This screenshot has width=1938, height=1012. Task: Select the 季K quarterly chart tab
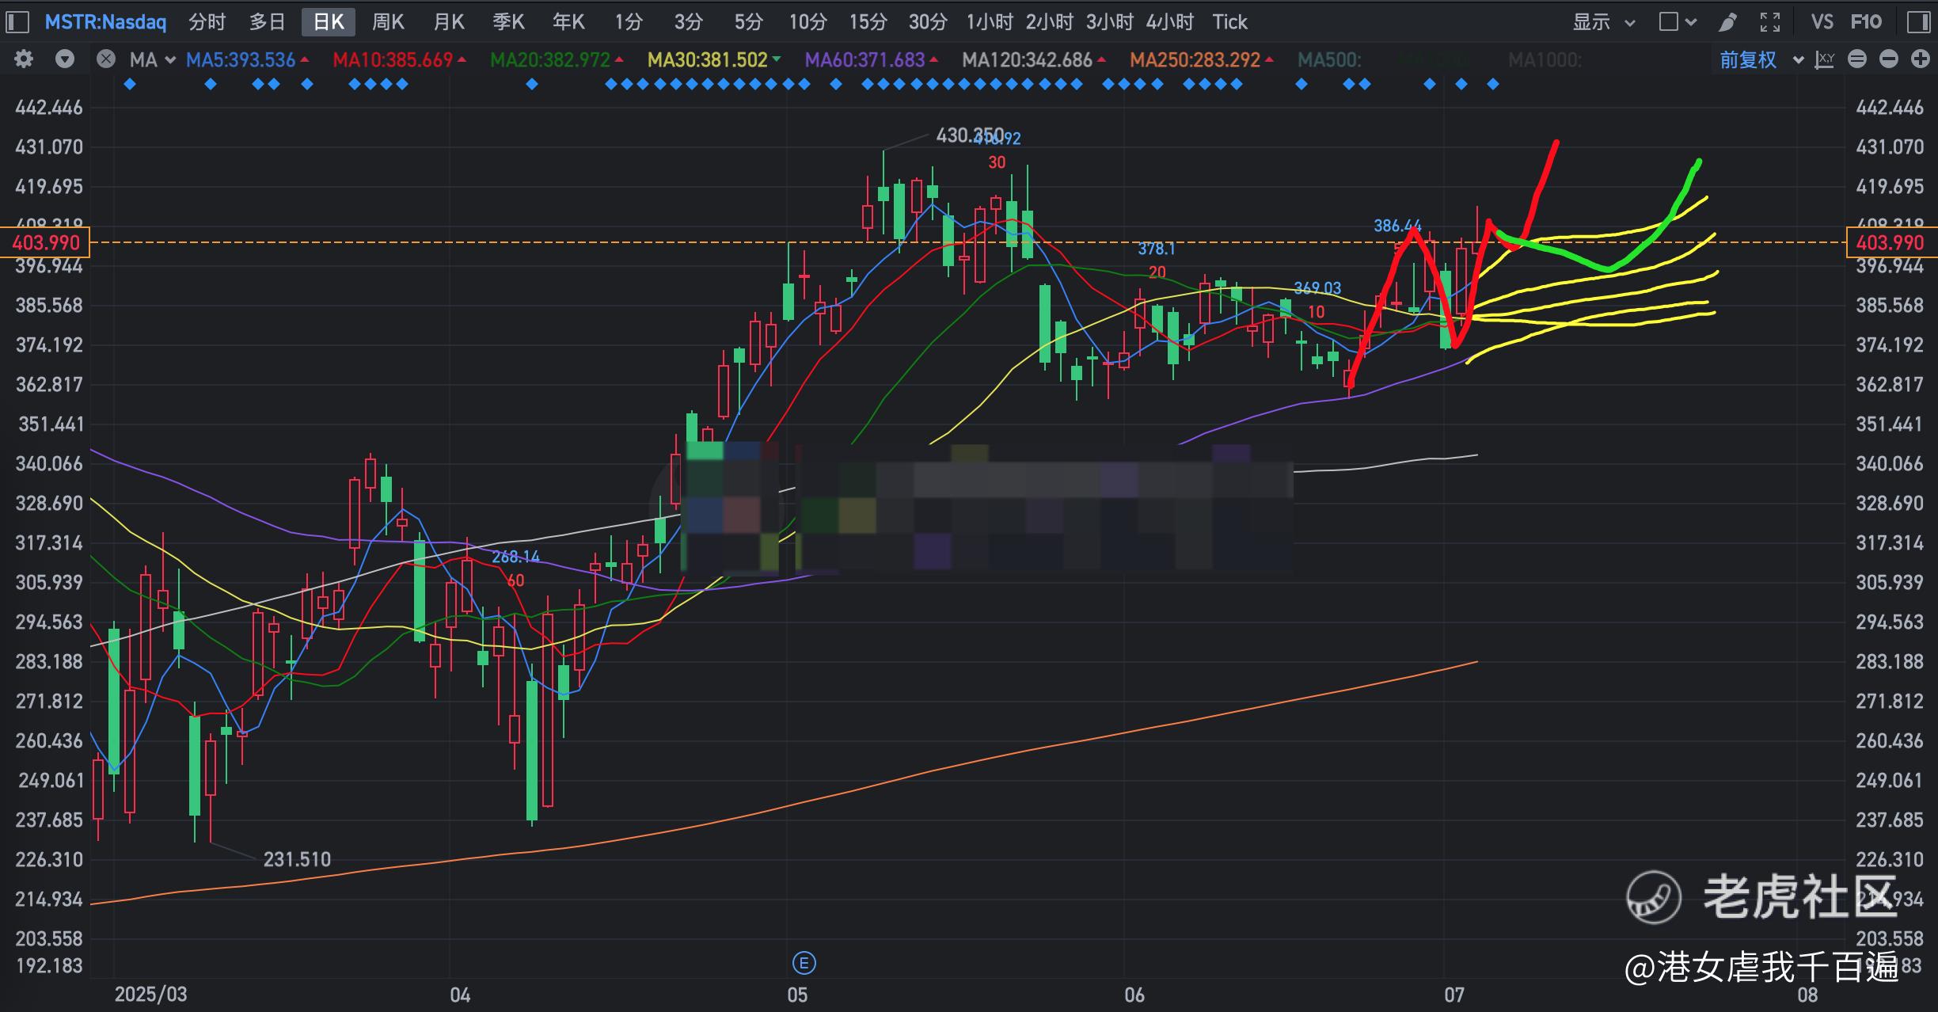508,22
